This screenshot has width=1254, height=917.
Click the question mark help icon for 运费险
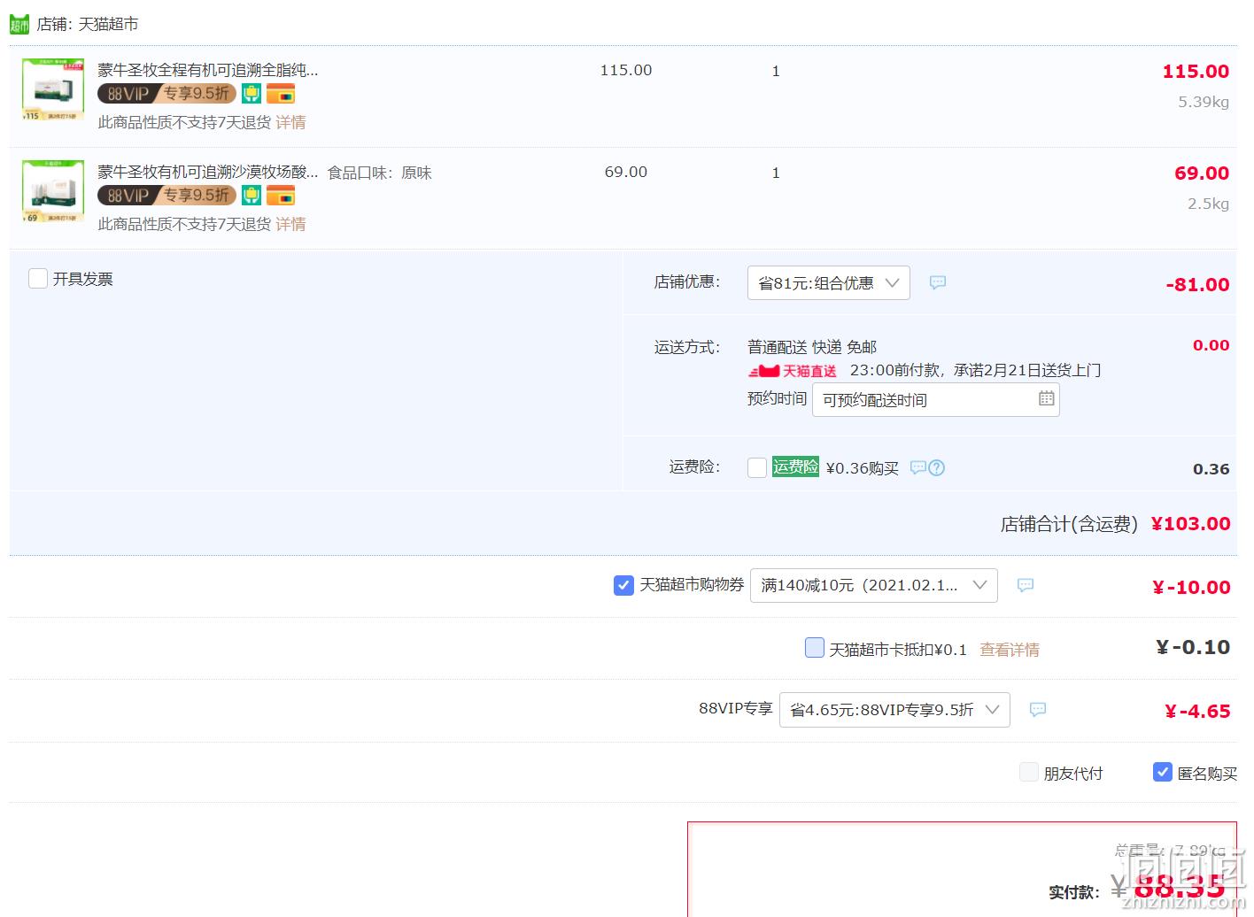coord(936,467)
